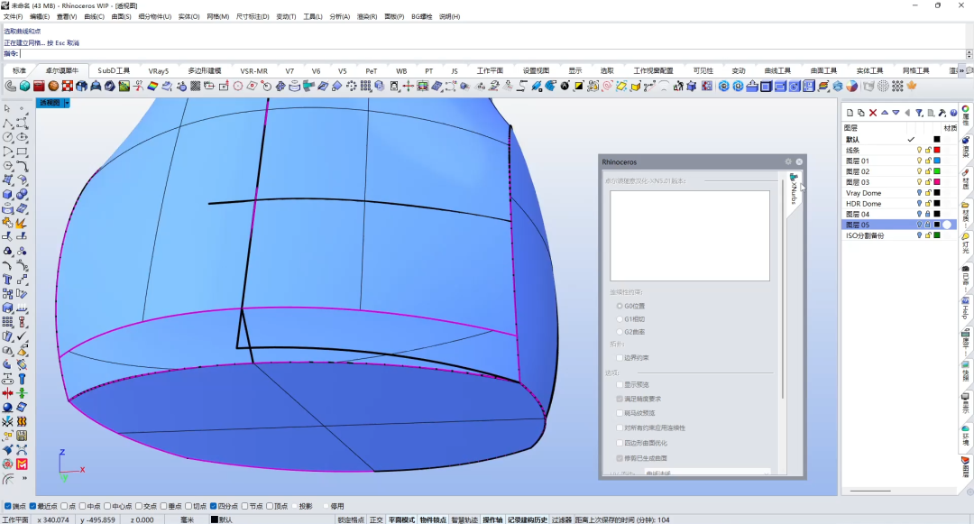The width and height of the screenshot is (974, 524).
Task: Click the red M icon in left toolbar
Action: [x=22, y=464]
